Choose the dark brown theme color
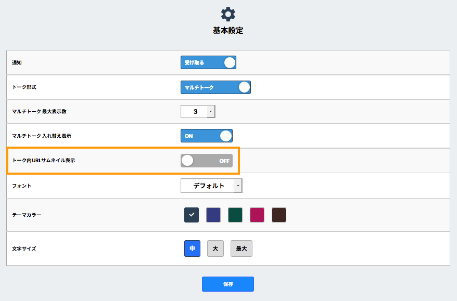The height and width of the screenshot is (301, 457). coord(279,215)
